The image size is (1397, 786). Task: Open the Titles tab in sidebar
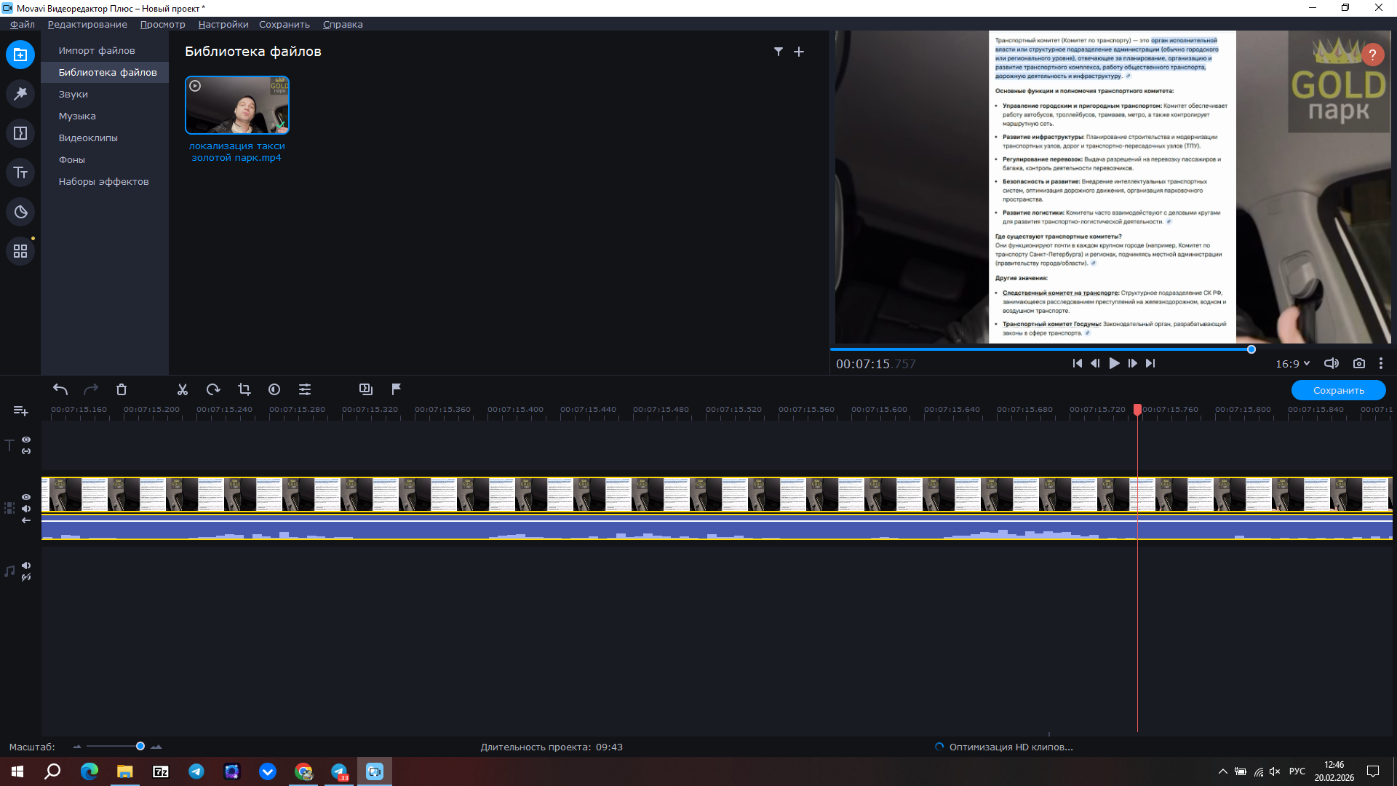[x=20, y=172]
